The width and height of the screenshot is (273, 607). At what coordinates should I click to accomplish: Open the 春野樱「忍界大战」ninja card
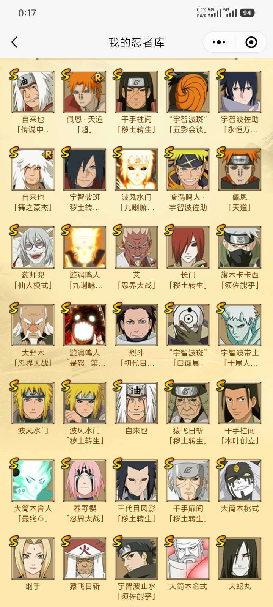click(85, 481)
